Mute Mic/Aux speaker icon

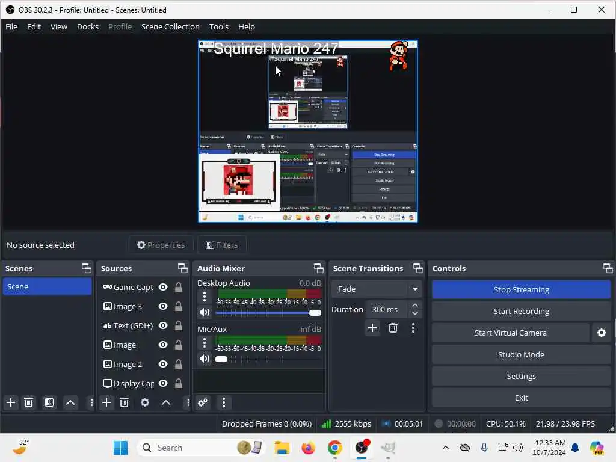[x=205, y=359]
